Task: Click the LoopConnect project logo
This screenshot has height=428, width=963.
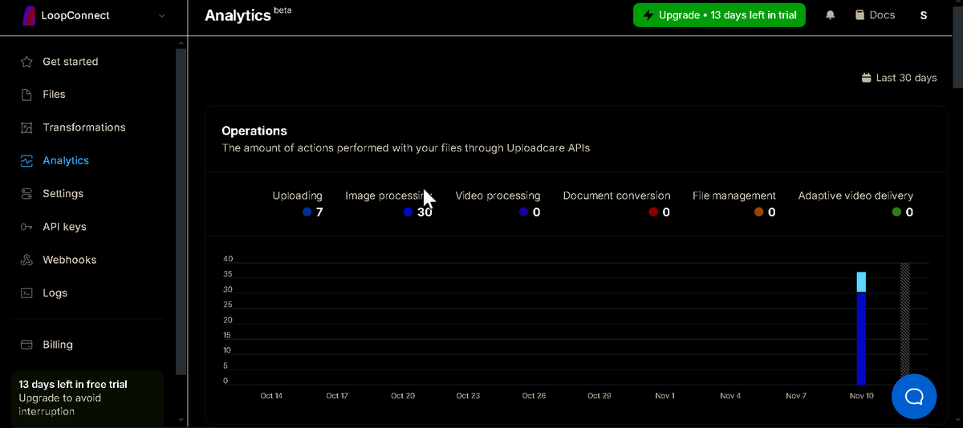Action: pyautogui.click(x=28, y=15)
